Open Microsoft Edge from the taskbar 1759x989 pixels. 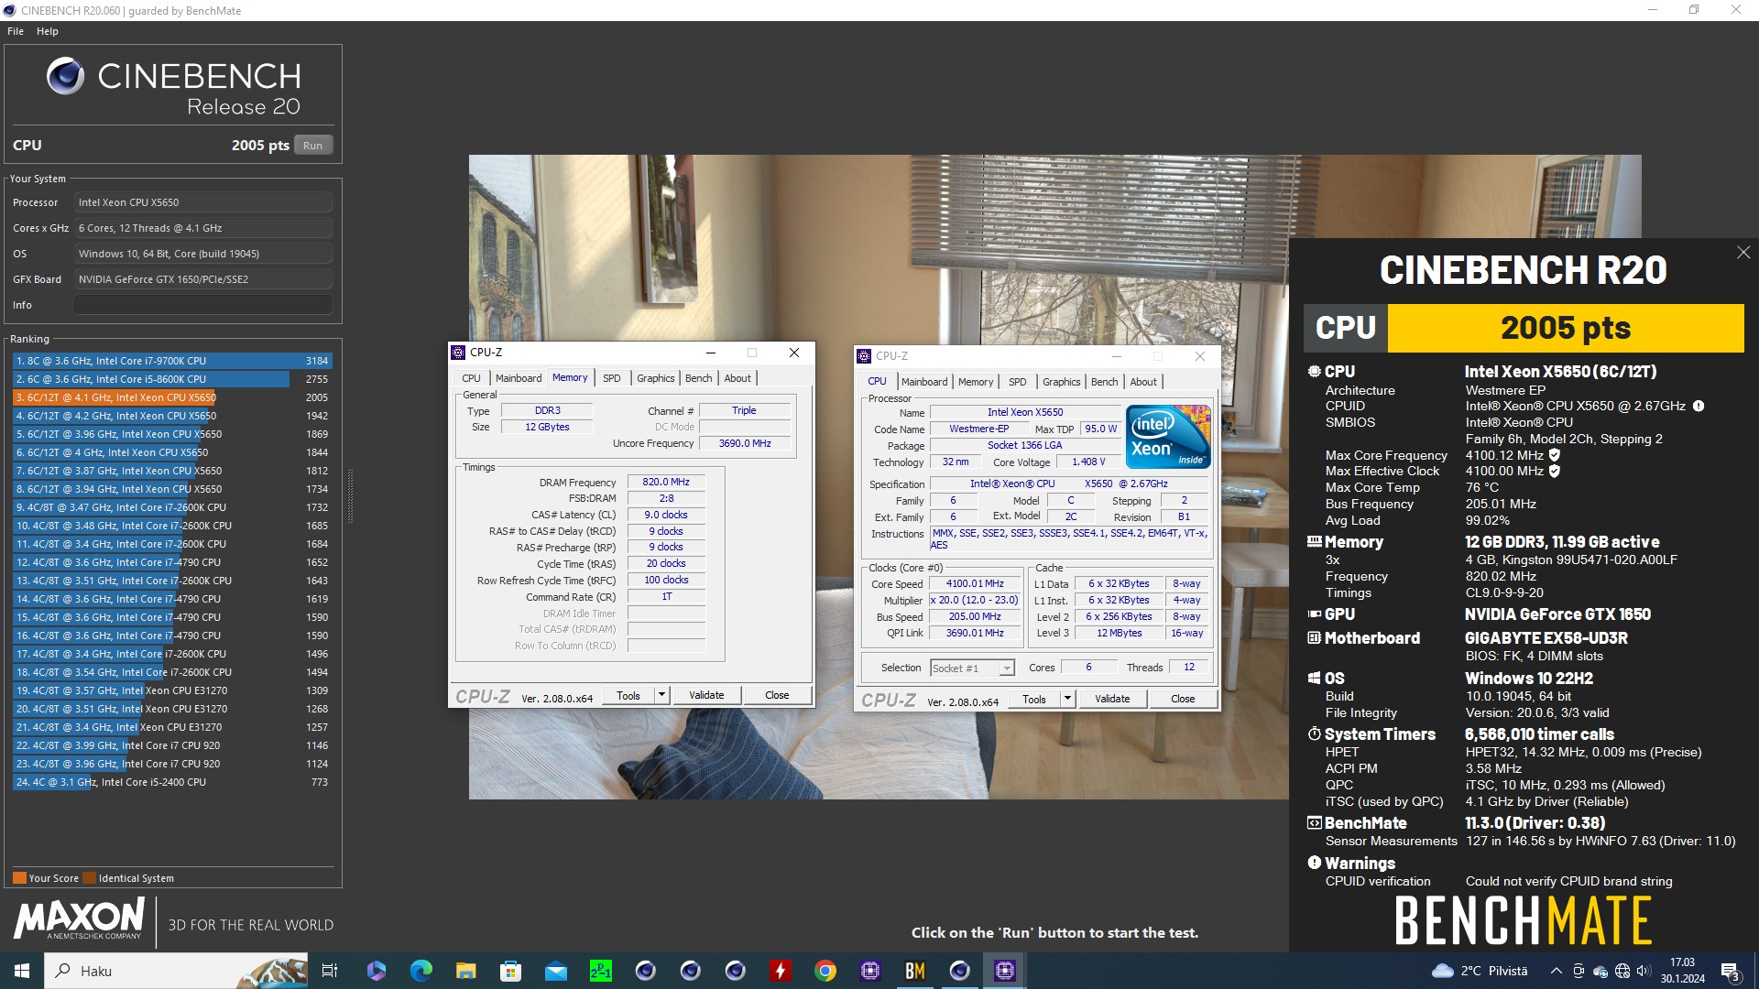(x=421, y=971)
